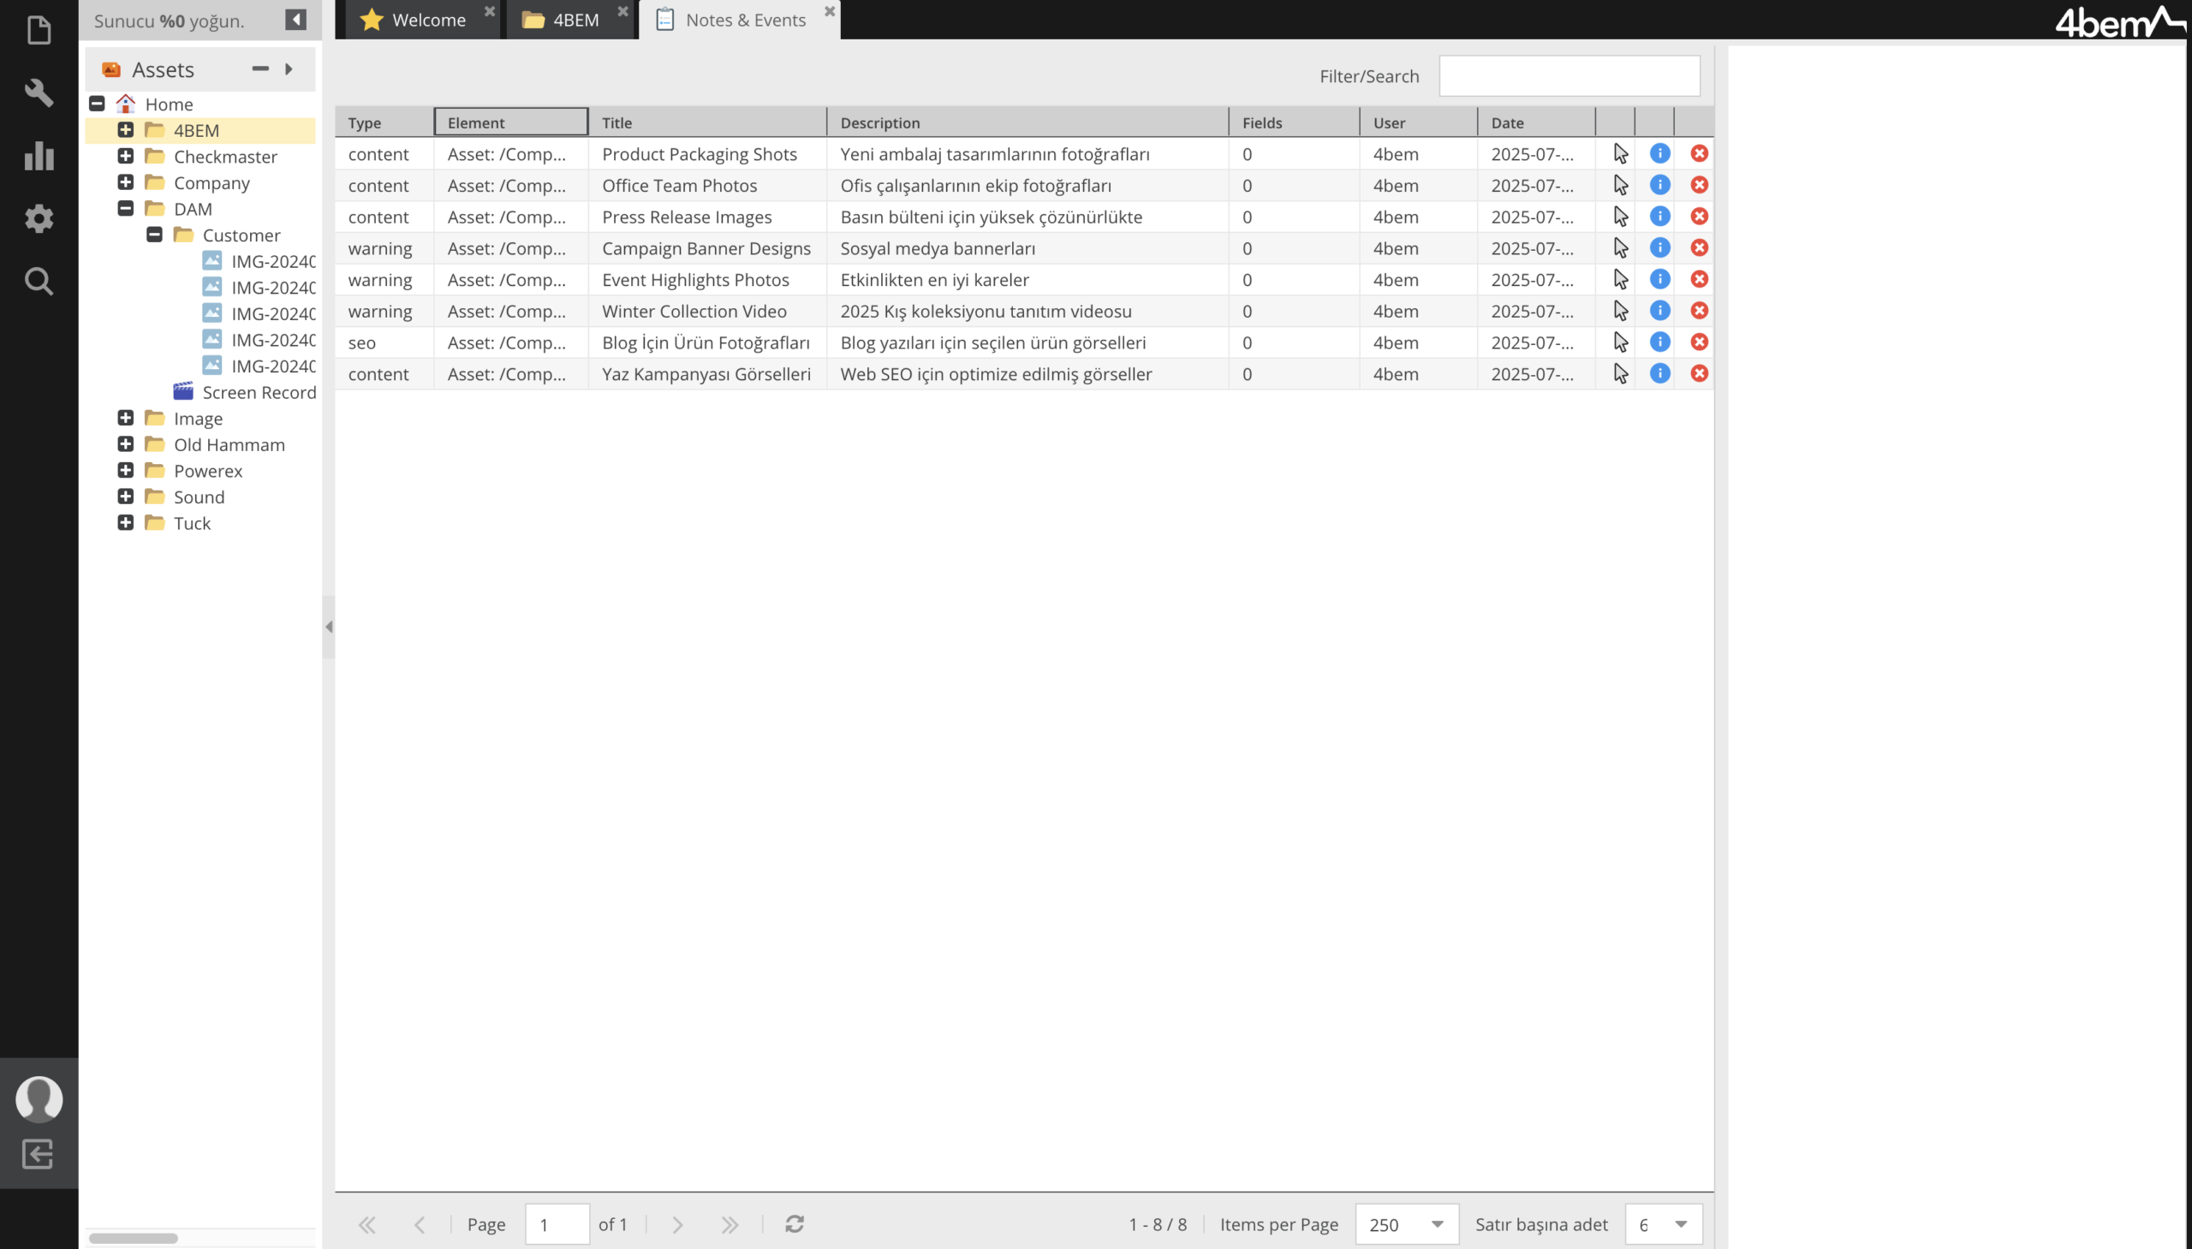The width and height of the screenshot is (2192, 1249).
Task: Open the Tools wrench icon in sidebar
Action: [x=39, y=92]
